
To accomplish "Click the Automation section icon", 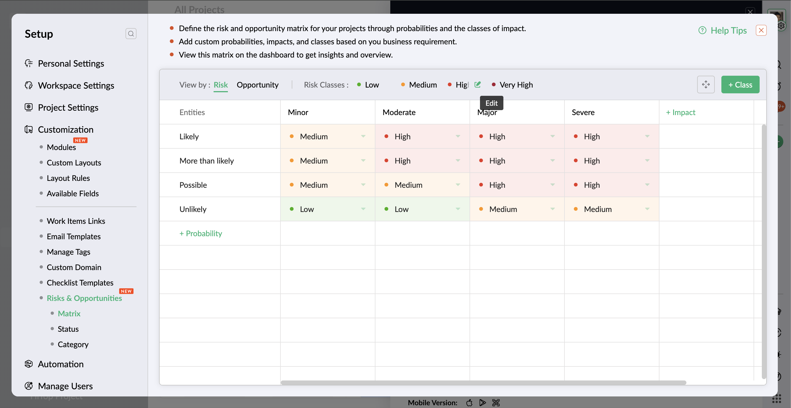I will point(29,364).
